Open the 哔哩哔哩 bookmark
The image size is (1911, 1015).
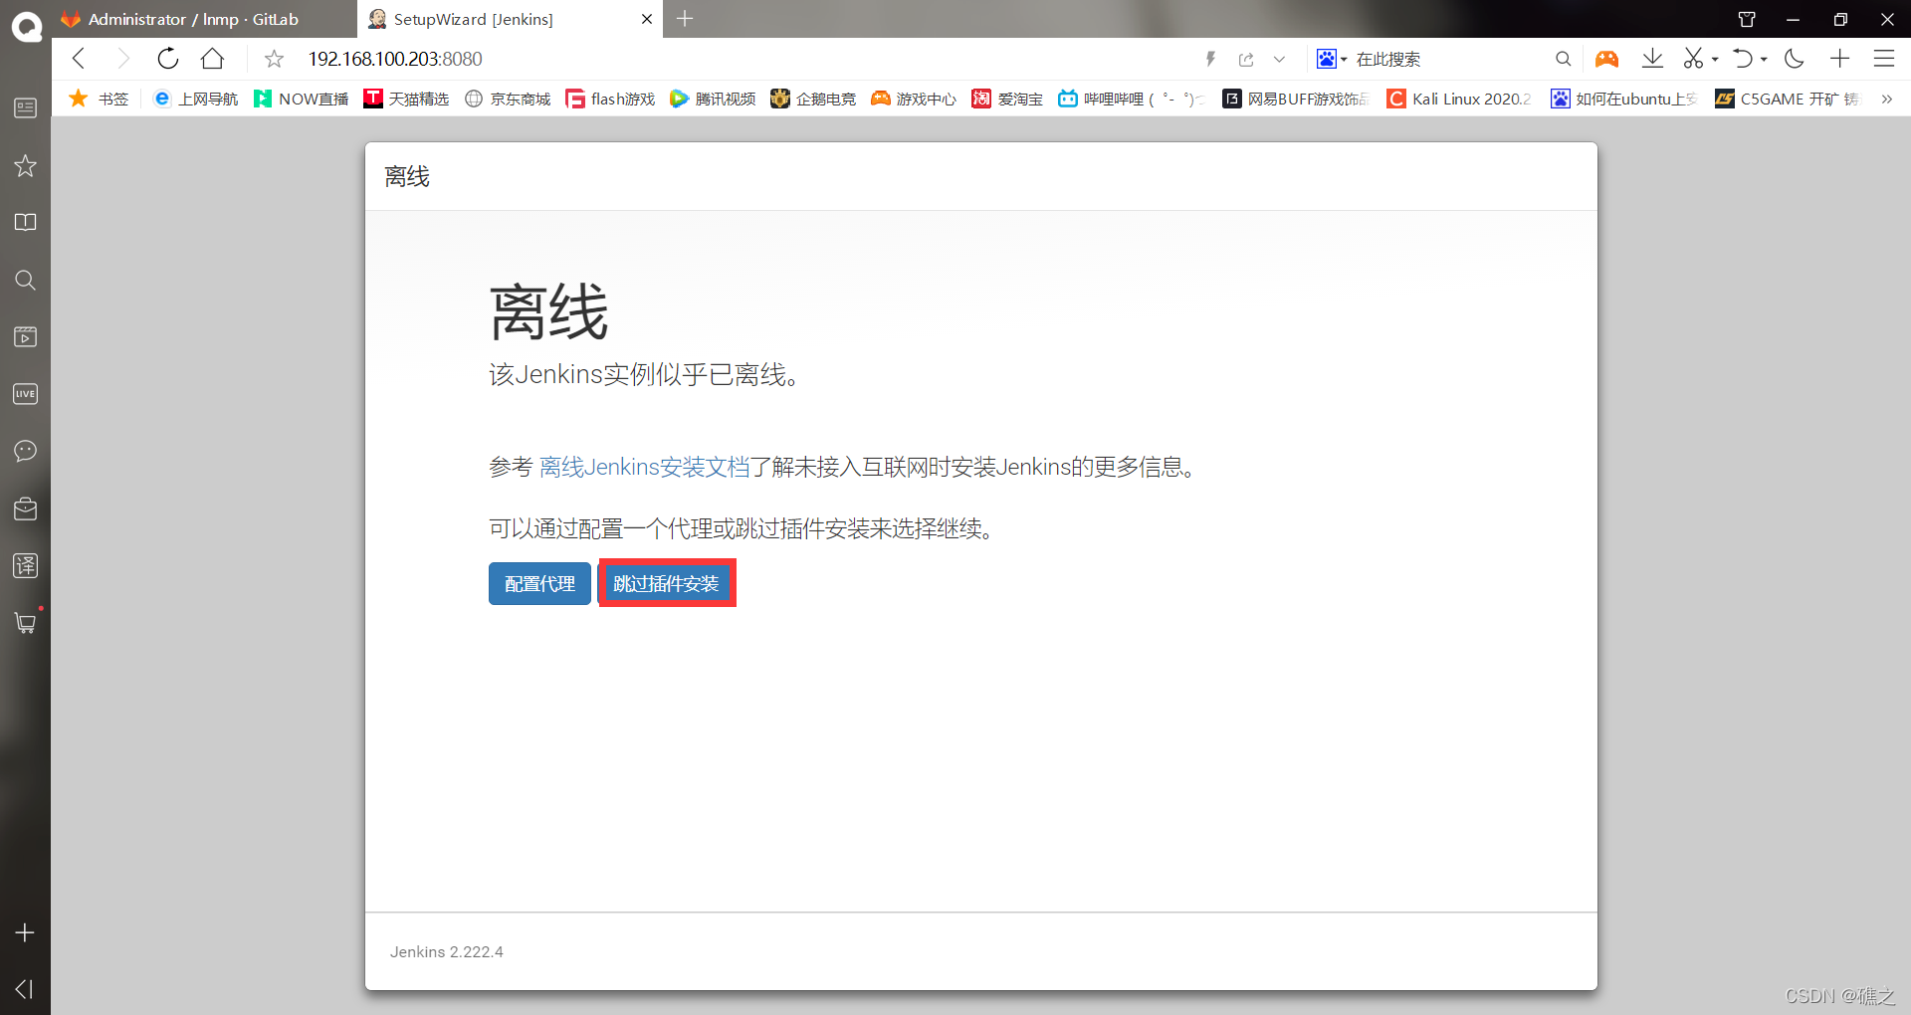(x=1131, y=99)
